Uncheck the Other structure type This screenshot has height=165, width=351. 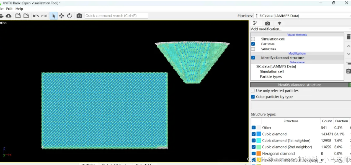point(253,128)
